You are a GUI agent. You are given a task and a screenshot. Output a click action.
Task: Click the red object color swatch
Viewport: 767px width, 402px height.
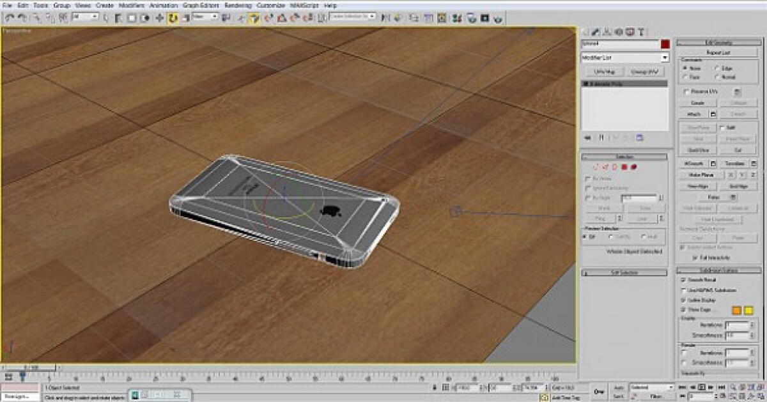[x=665, y=44]
